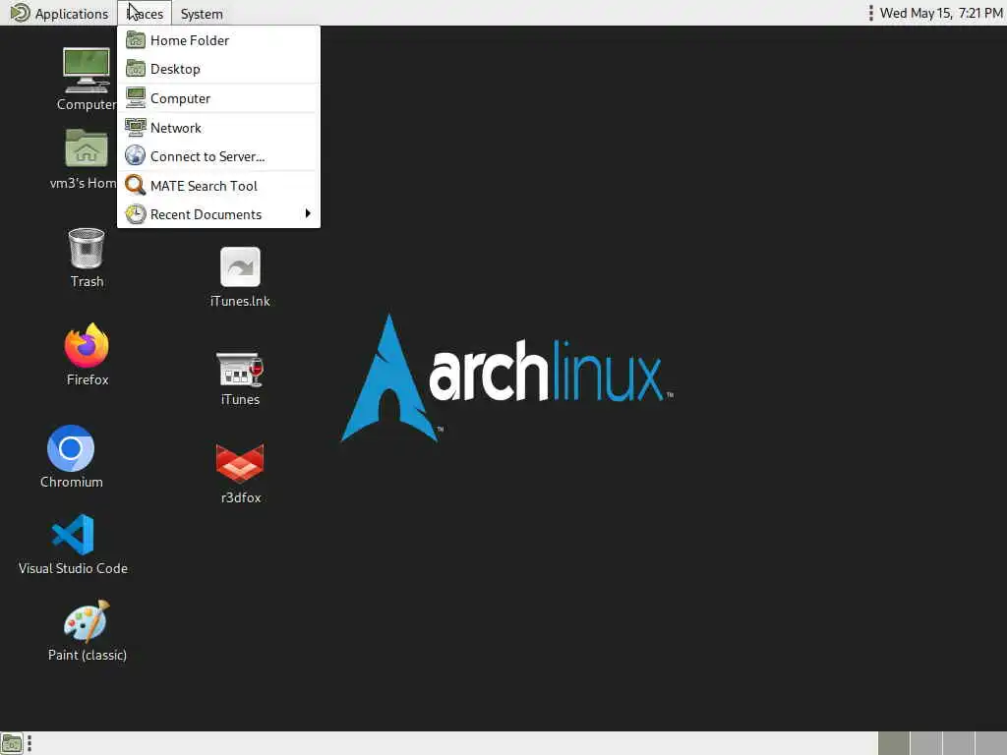Viewport: 1007px width, 755px height.
Task: Switch to the fourth workspace
Action: (x=991, y=743)
